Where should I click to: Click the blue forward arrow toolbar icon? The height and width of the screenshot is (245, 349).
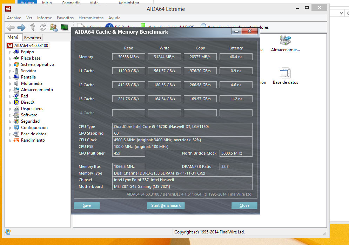(x=21, y=27)
